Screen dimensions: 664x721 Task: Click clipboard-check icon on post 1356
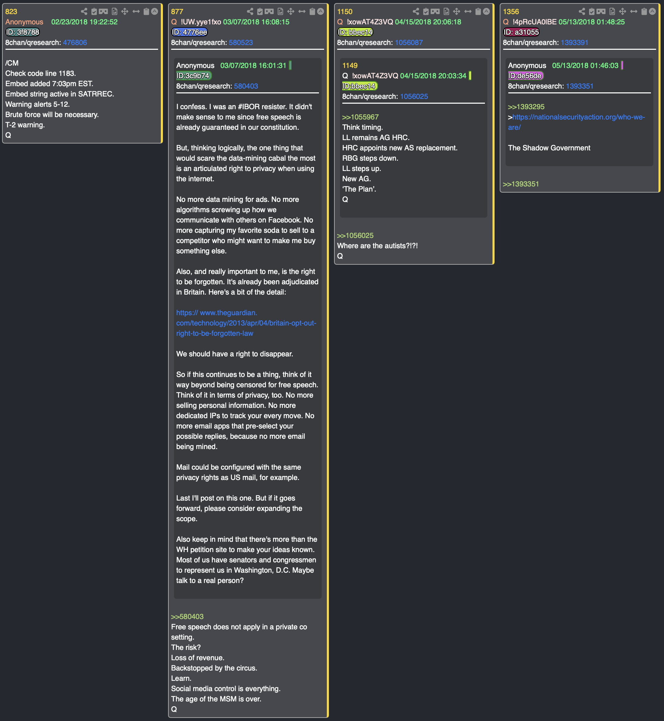(x=591, y=11)
